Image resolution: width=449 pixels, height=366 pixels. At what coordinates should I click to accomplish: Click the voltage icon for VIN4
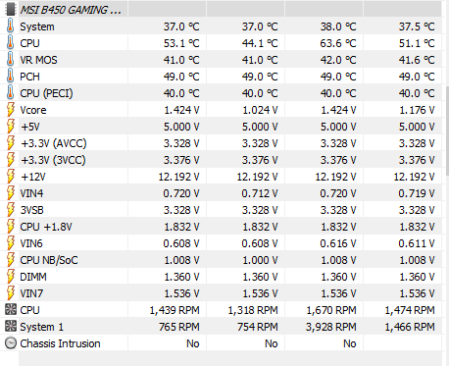pos(11,193)
